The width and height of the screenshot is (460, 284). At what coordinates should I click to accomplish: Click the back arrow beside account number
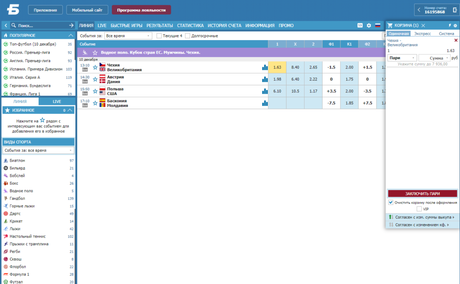(419, 10)
